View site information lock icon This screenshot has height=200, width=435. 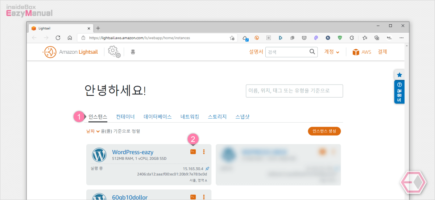click(x=83, y=38)
